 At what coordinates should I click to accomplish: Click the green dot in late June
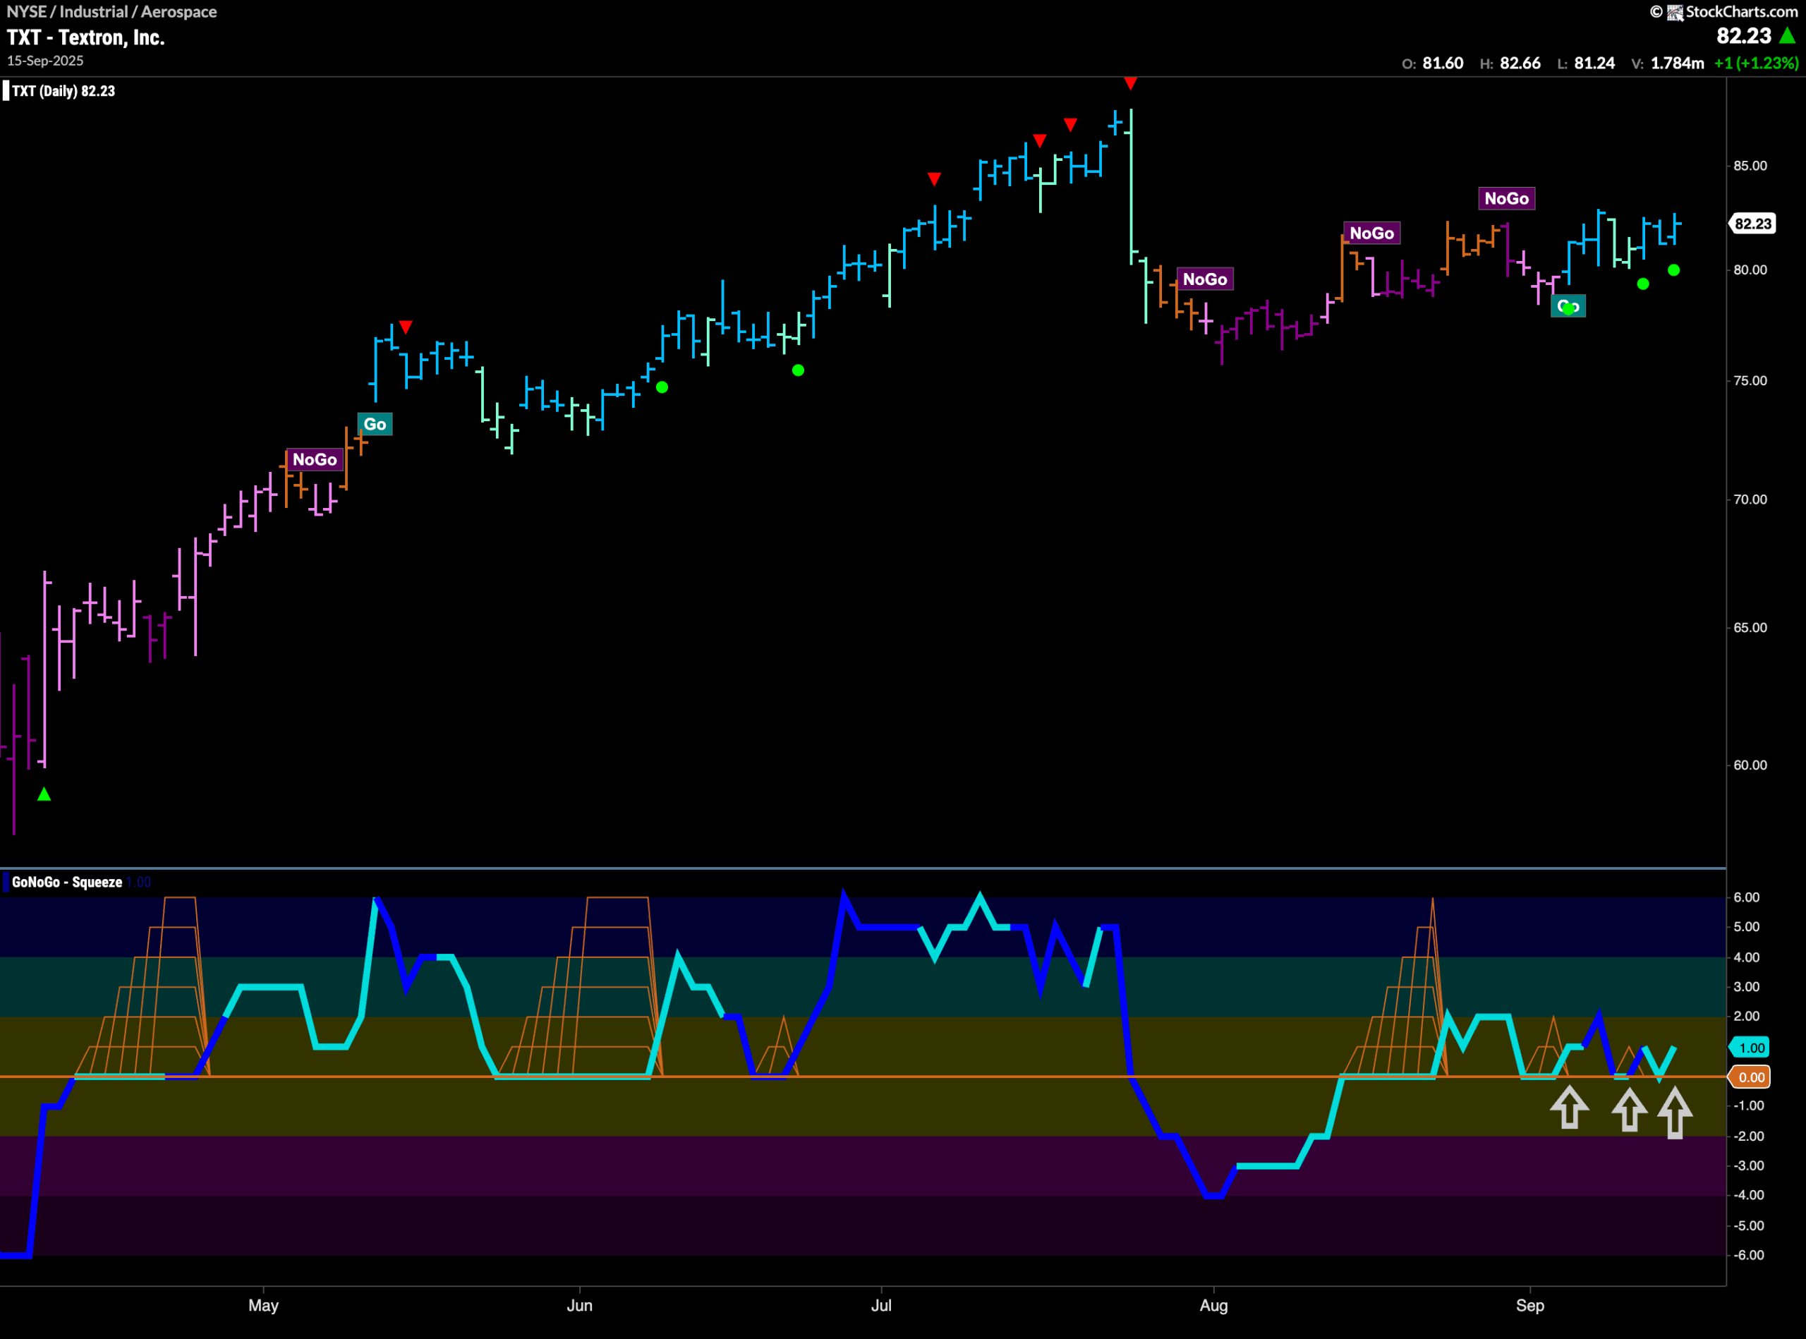point(799,370)
